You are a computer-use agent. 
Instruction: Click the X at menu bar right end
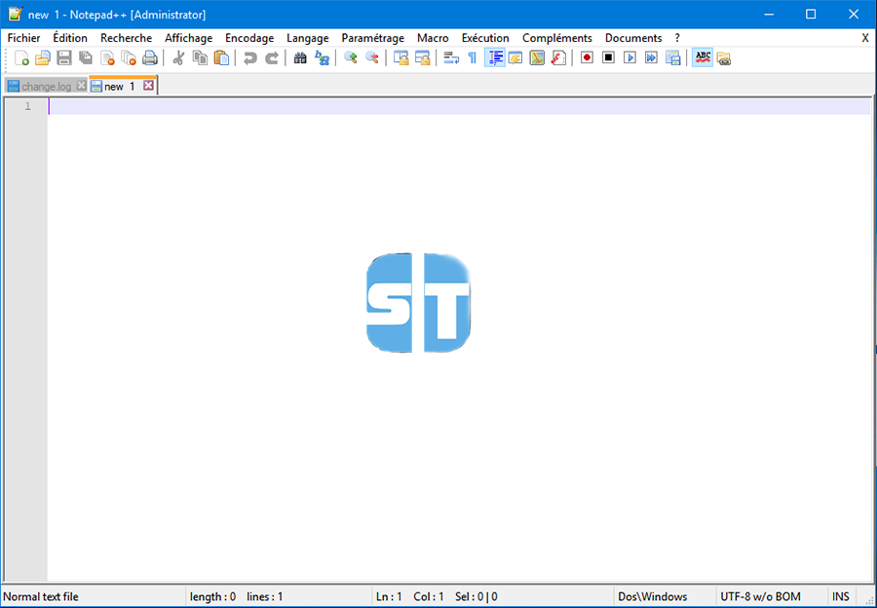pyautogui.click(x=864, y=38)
